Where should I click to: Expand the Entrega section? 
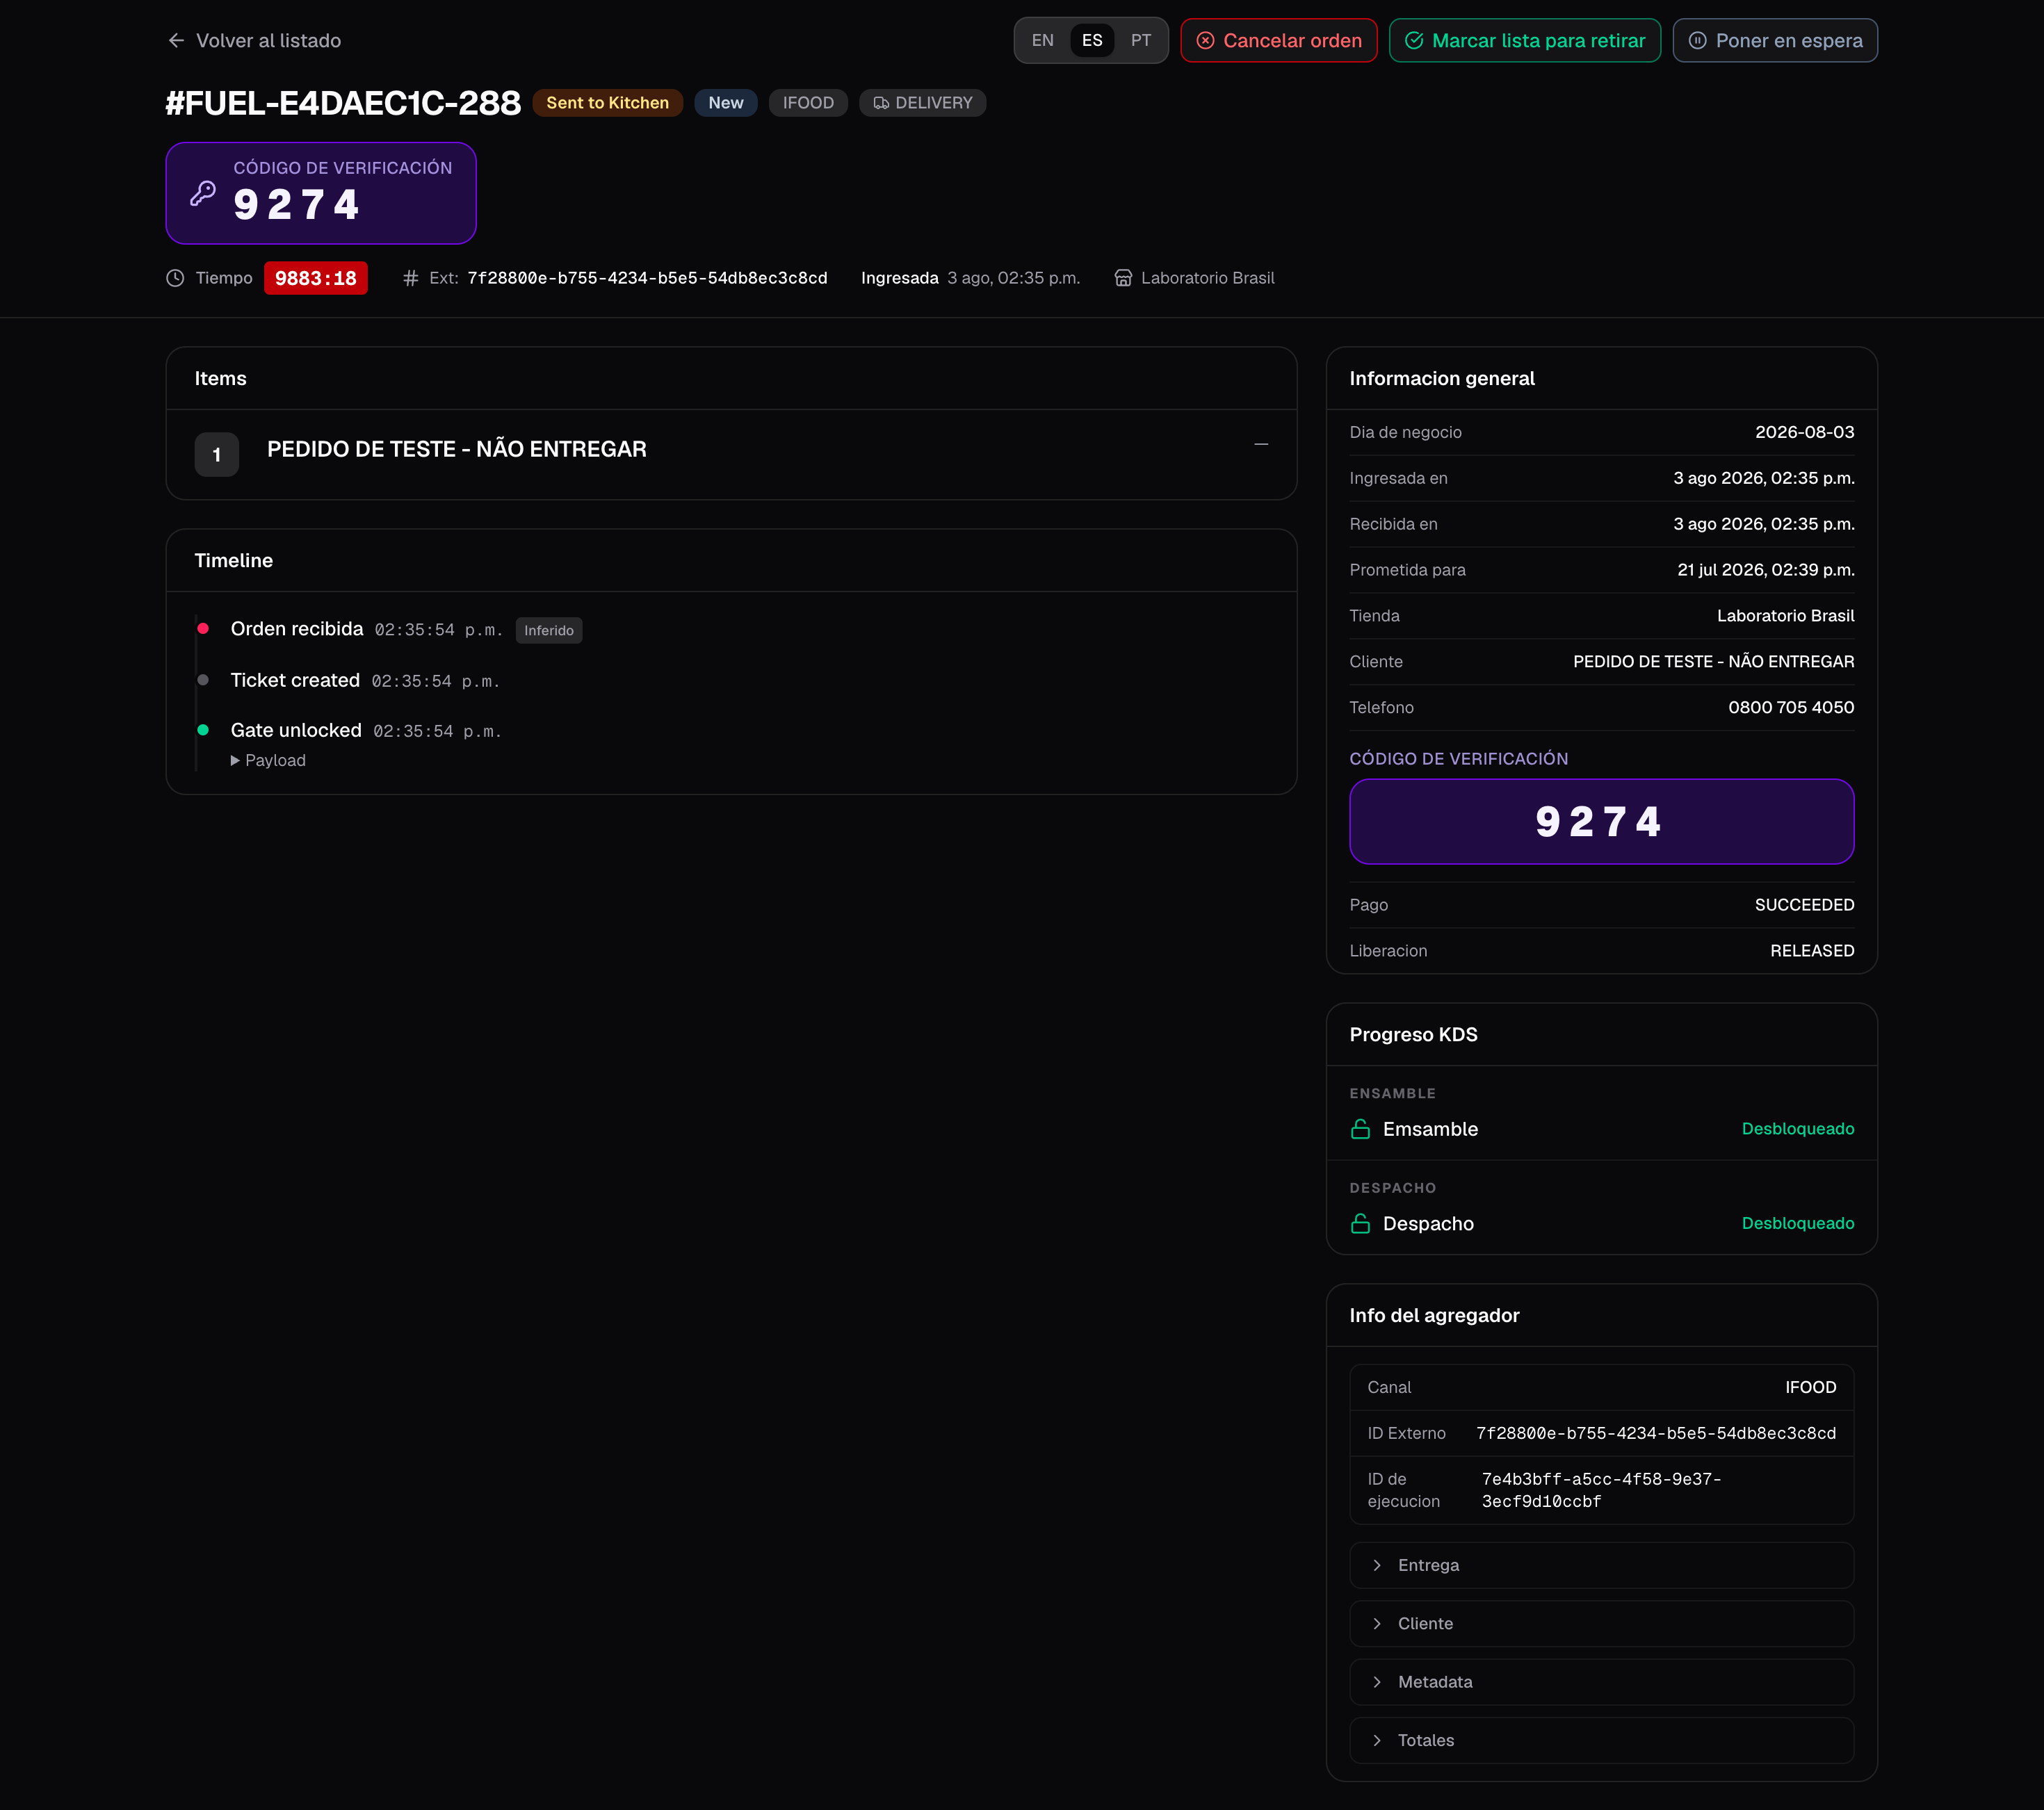(1601, 1565)
